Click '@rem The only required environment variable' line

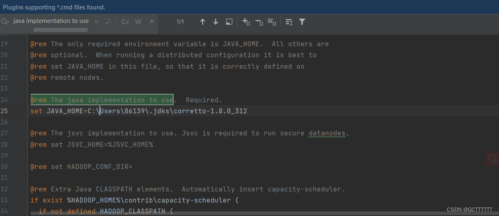tap(180, 44)
